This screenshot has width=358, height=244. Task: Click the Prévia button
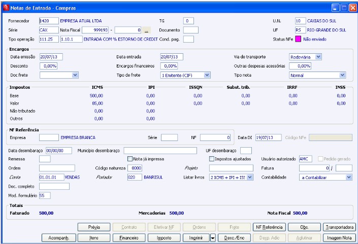click(94, 227)
